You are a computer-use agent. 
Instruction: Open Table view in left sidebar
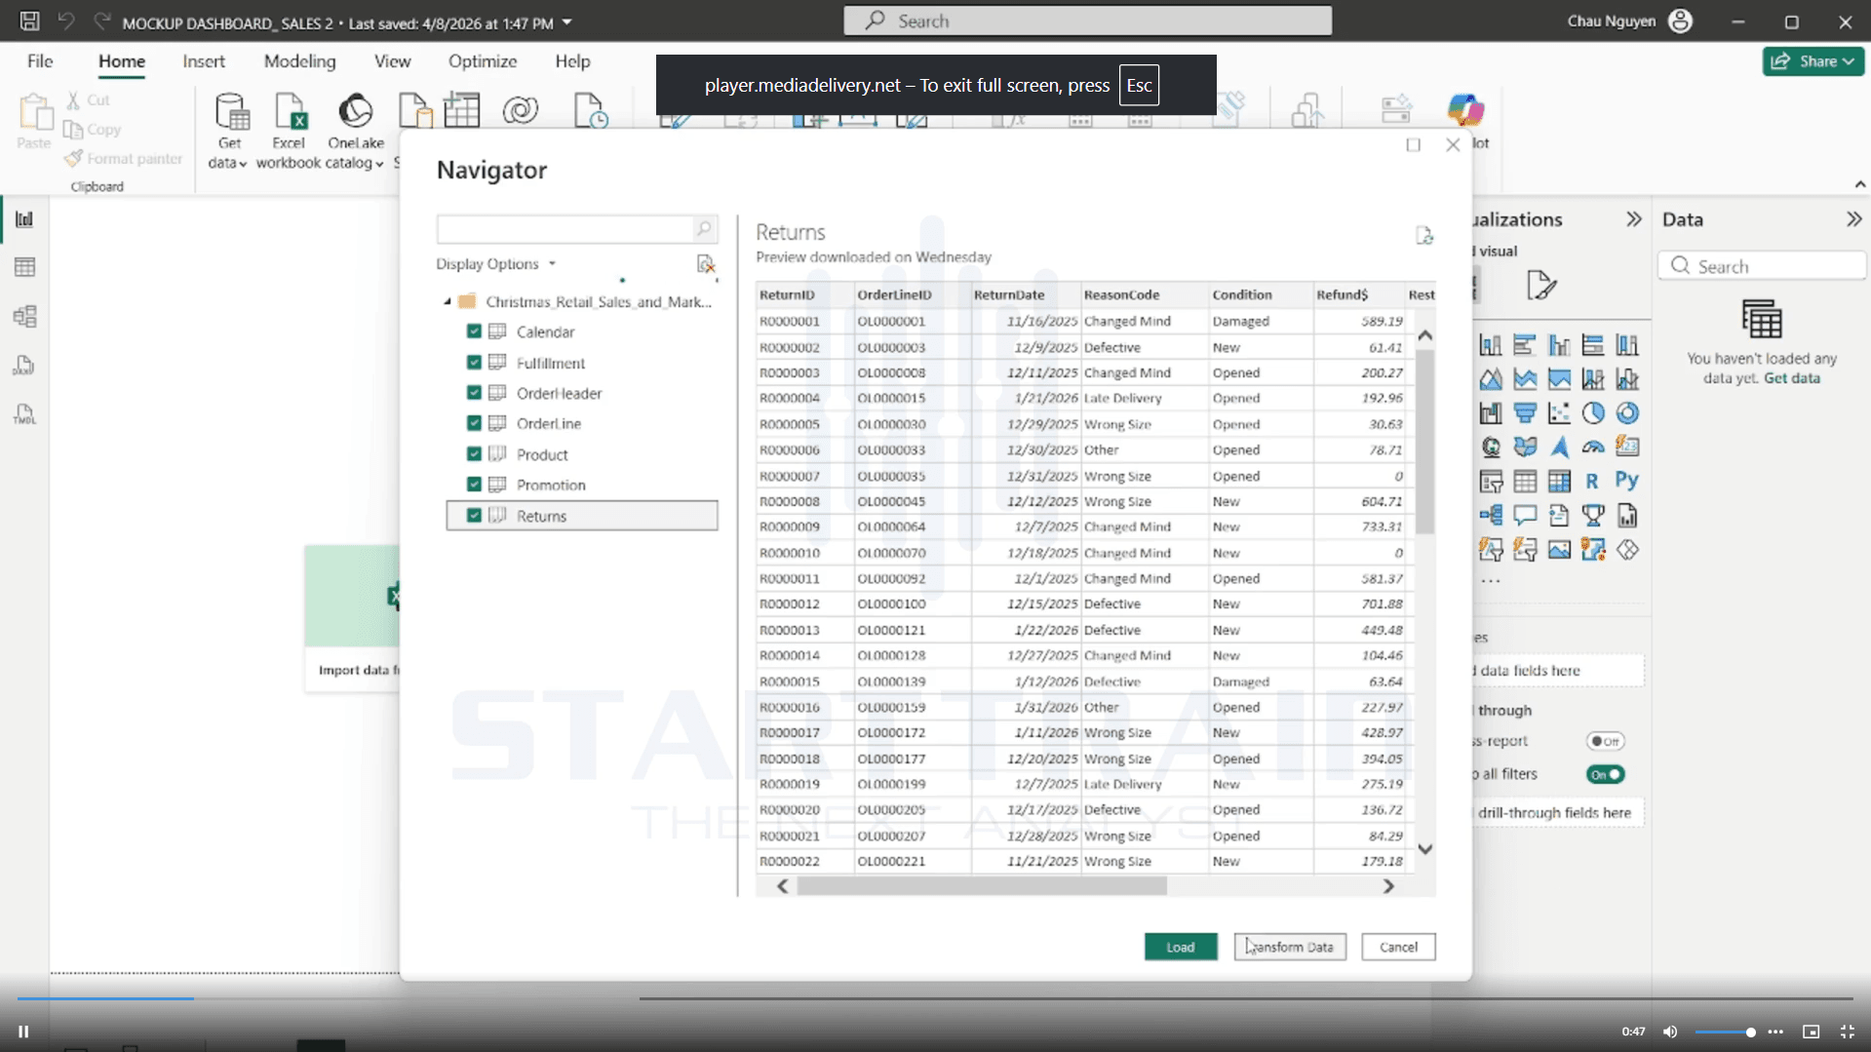coord(24,267)
